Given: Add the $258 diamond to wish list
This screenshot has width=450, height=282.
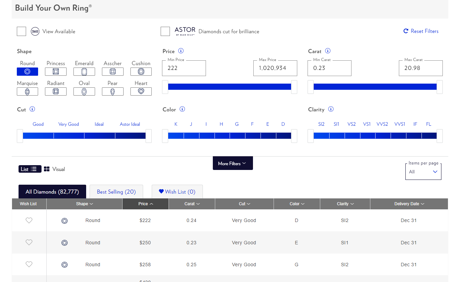Looking at the screenshot, I should (29, 264).
